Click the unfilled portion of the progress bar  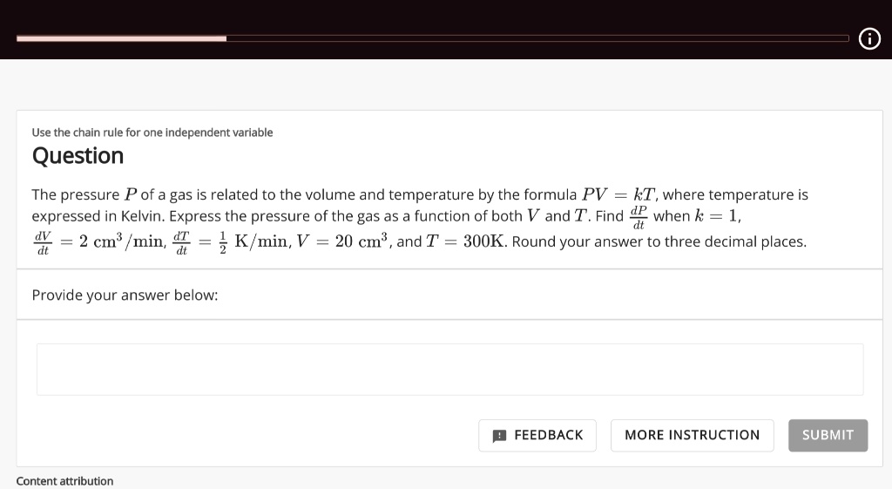coord(537,38)
